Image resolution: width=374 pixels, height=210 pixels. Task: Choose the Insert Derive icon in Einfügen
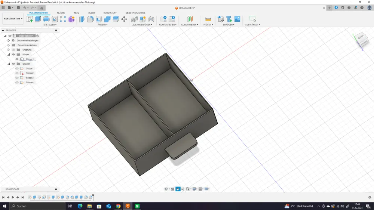coord(221,19)
